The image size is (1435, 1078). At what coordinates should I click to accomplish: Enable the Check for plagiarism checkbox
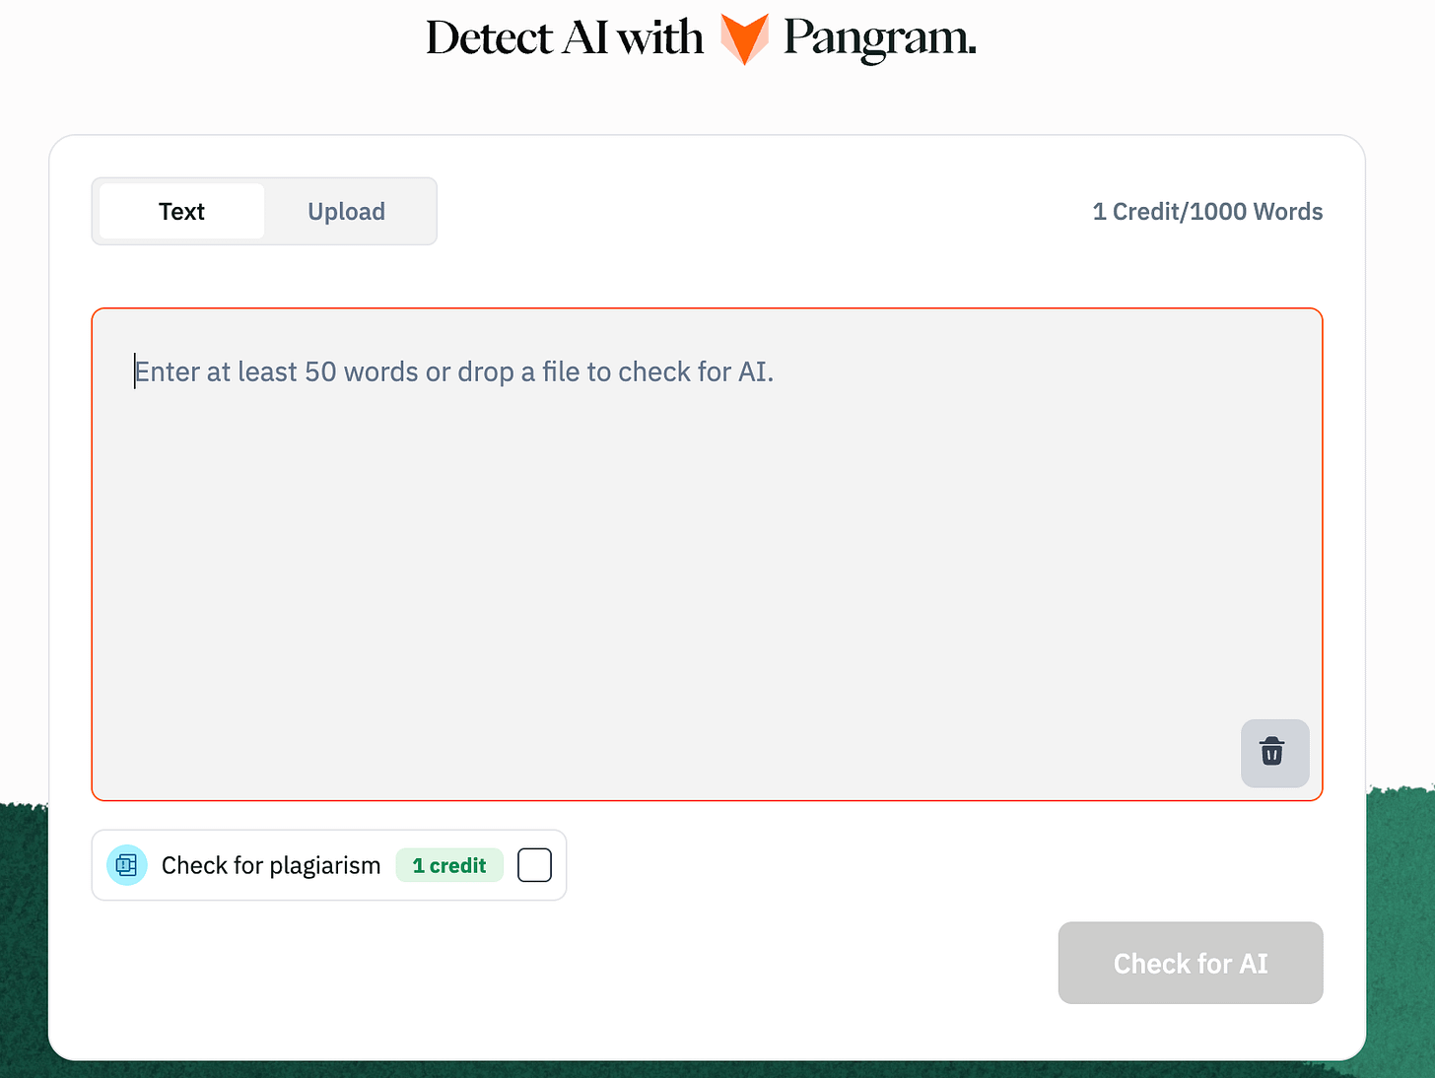tap(534, 865)
